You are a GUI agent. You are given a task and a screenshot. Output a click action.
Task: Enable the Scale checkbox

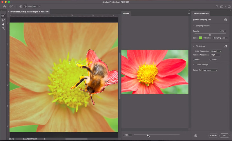tap(194, 60)
